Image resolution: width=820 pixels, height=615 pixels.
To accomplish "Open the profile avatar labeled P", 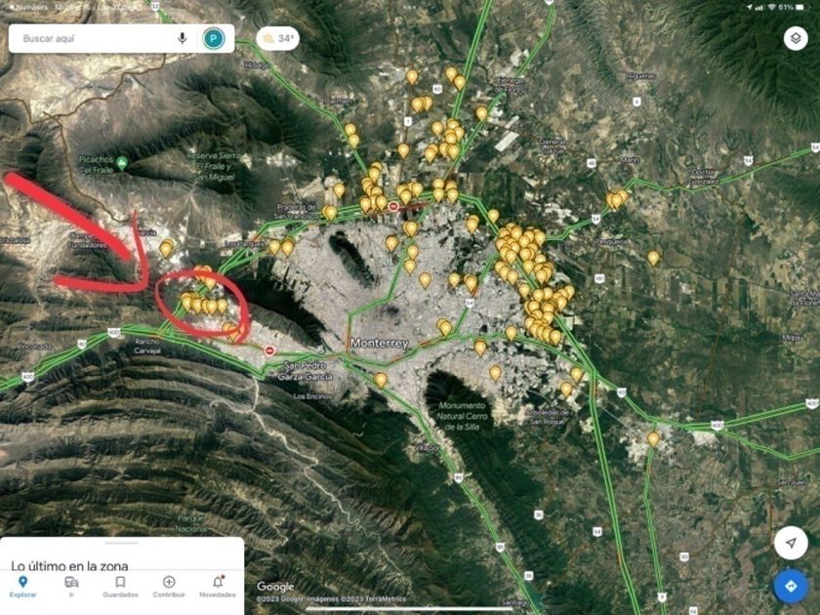I will (214, 38).
